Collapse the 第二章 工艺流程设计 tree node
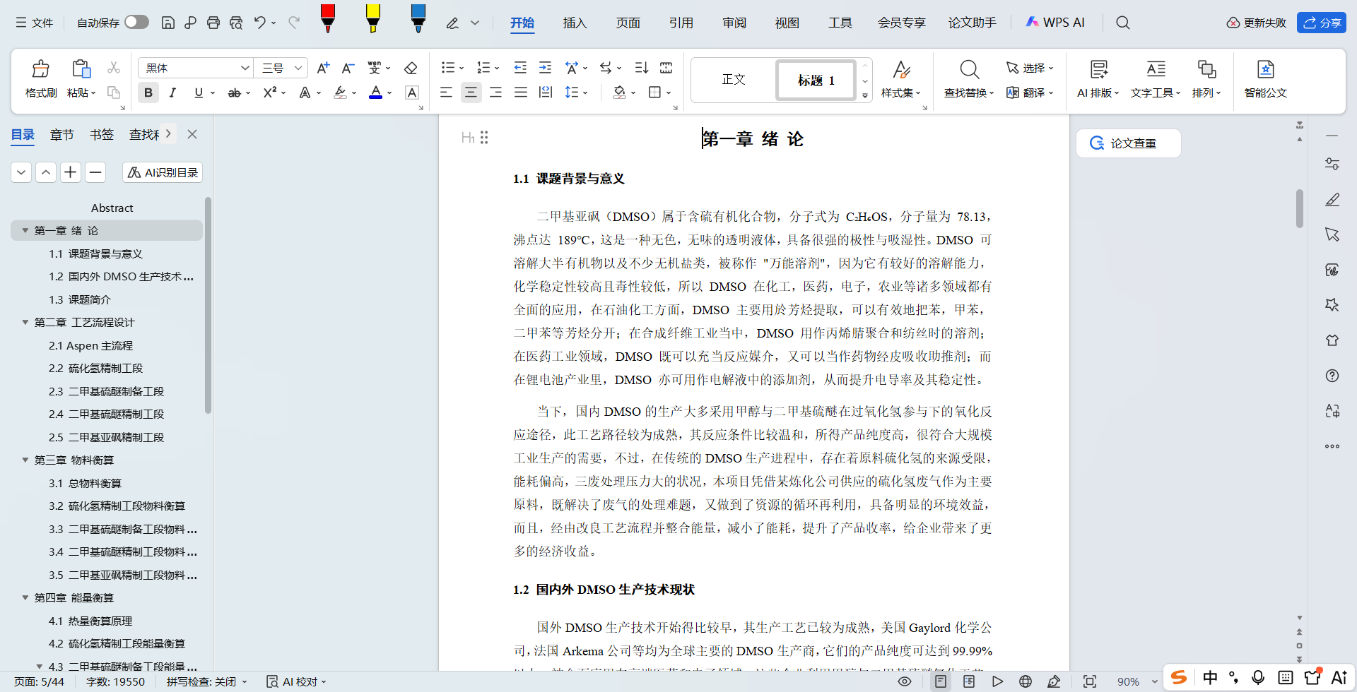 pos(25,323)
